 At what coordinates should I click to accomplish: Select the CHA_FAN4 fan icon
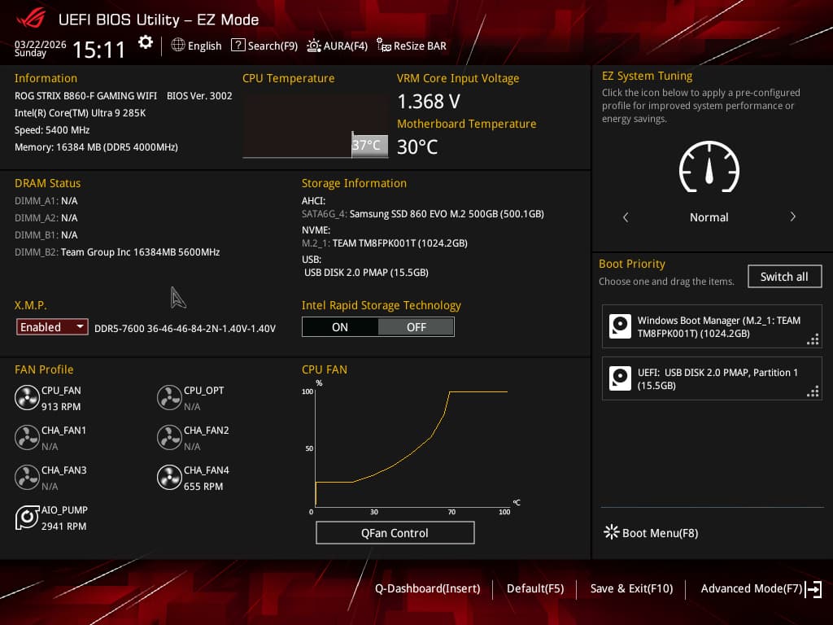[169, 477]
